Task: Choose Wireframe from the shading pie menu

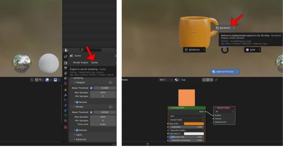Action: click(194, 50)
